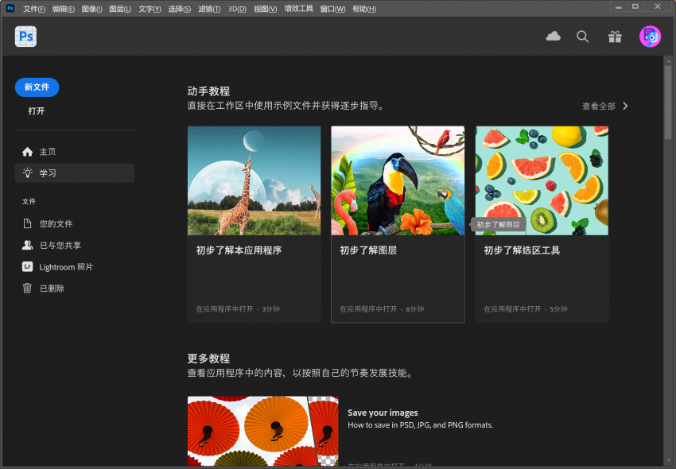Click the 打开 option below 新文件
Image resolution: width=676 pixels, height=469 pixels.
coord(37,110)
